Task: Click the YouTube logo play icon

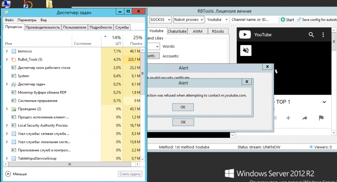Action: click(245, 35)
